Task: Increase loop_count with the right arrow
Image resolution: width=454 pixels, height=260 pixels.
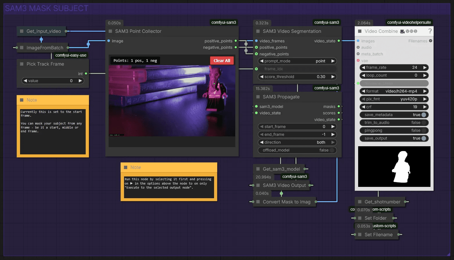Action: (425, 75)
